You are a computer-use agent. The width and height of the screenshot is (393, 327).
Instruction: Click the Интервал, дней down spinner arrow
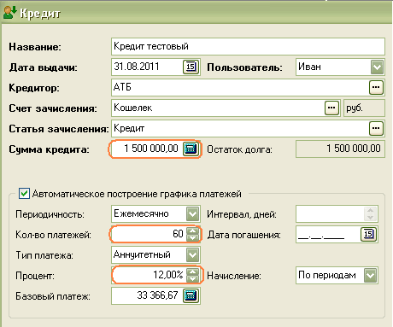(370, 218)
